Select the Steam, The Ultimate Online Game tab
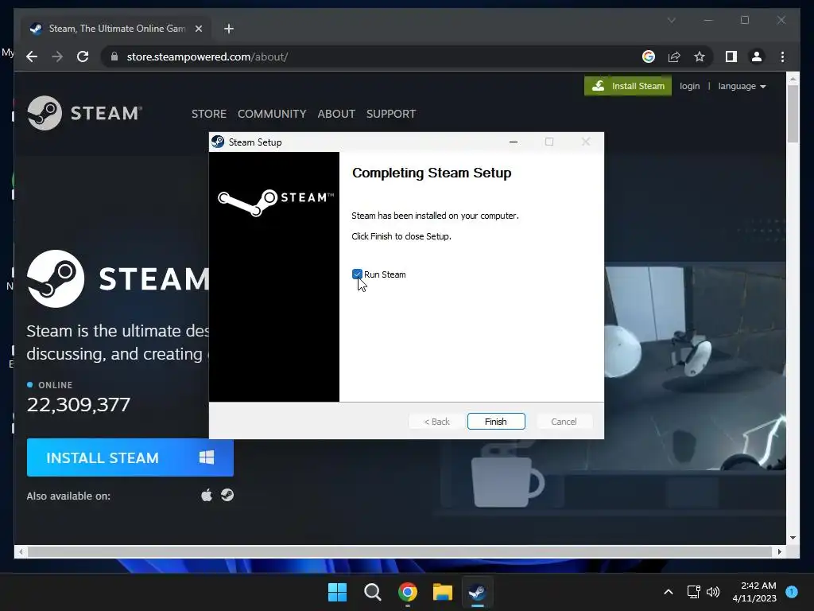The image size is (814, 611). 116,29
